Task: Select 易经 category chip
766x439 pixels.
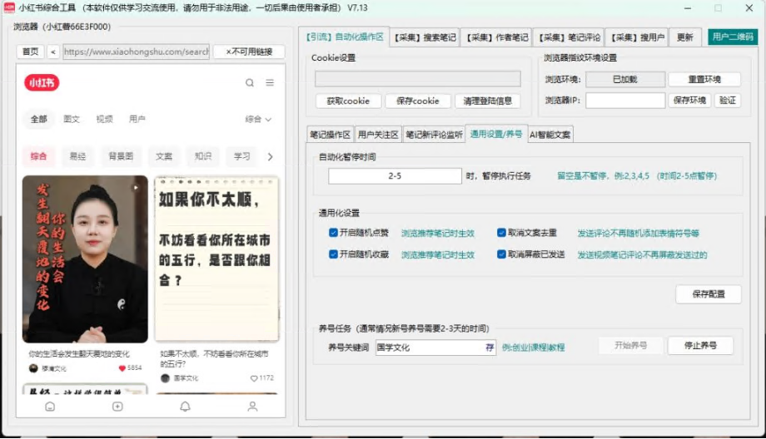Action: pyautogui.click(x=77, y=156)
